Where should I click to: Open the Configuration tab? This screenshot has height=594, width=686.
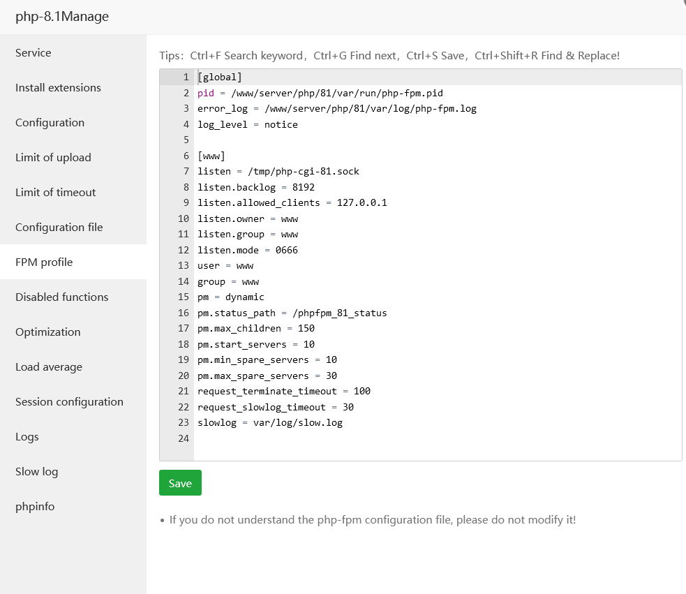pyautogui.click(x=50, y=123)
